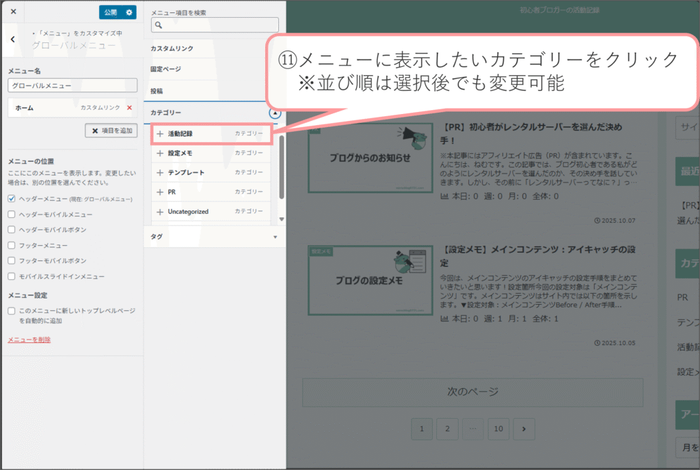Image resolution: width=700 pixels, height=470 pixels.
Task: Open the 投稿 section
Action: pyautogui.click(x=214, y=91)
